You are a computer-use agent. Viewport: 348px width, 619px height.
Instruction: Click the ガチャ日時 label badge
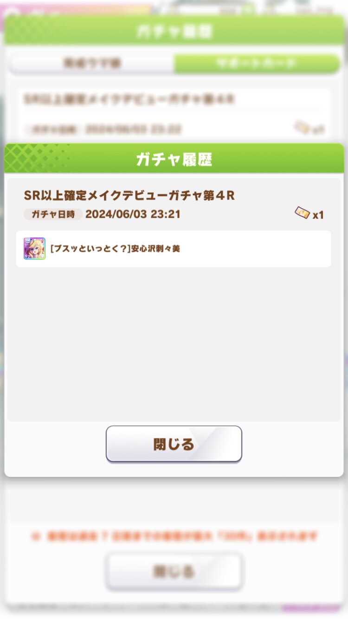coord(53,214)
